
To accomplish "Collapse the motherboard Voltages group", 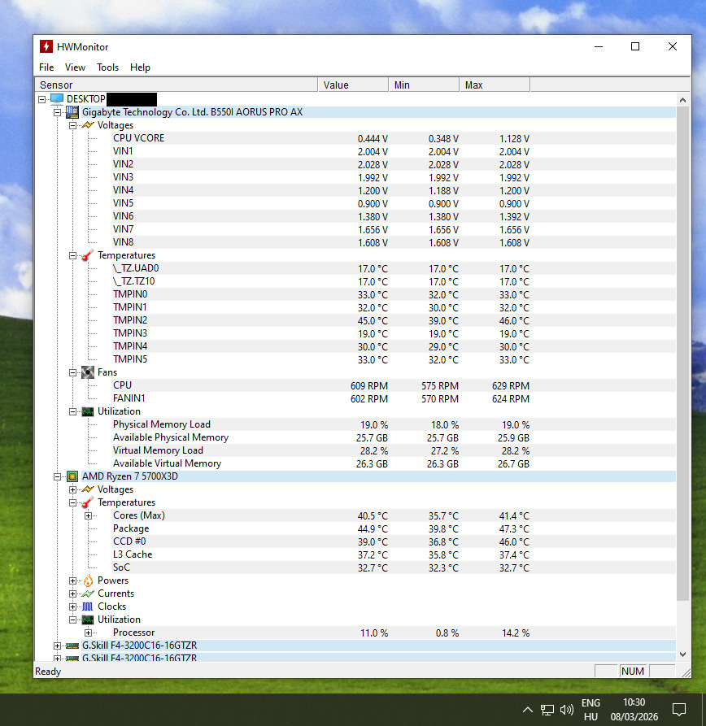I will click(x=72, y=125).
